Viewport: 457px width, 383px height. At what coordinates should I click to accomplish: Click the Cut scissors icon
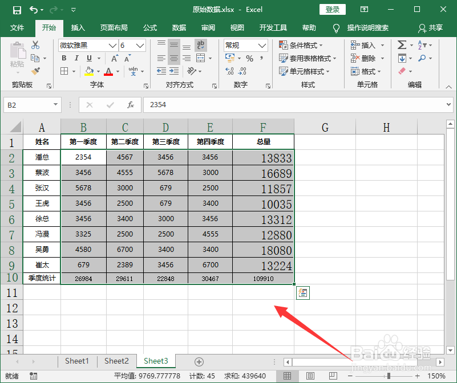pos(35,45)
